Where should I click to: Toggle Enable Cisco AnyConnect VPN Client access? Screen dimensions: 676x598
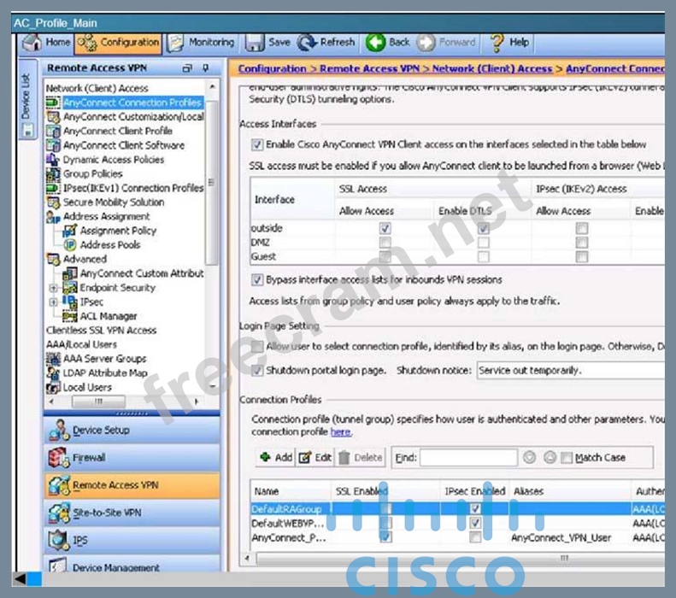coord(257,145)
